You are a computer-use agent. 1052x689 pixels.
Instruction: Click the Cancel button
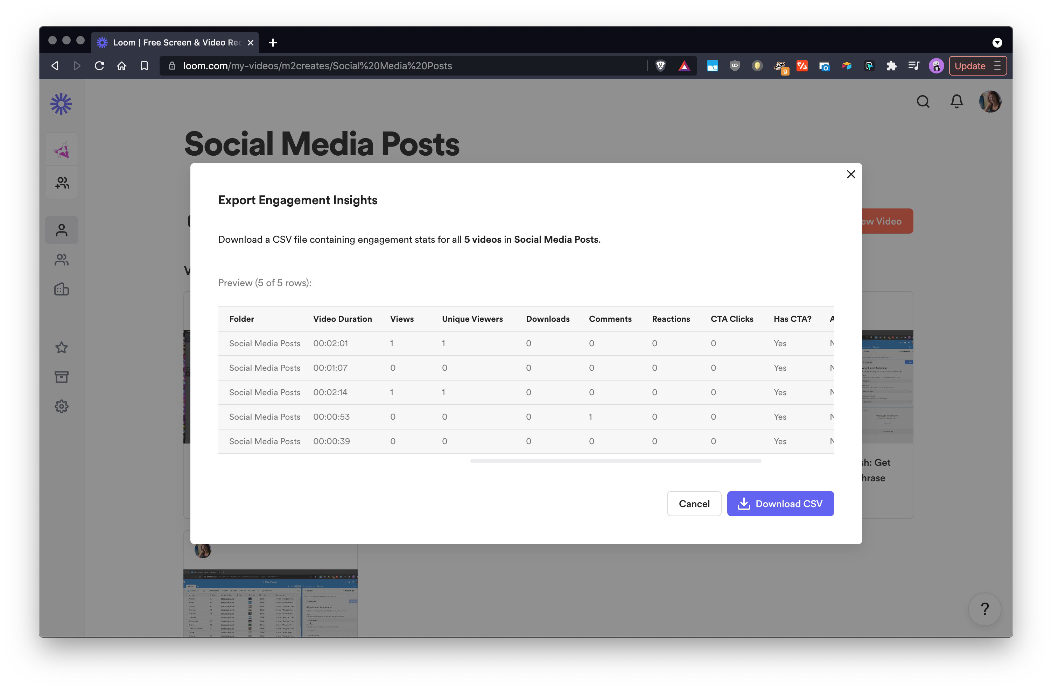694,504
